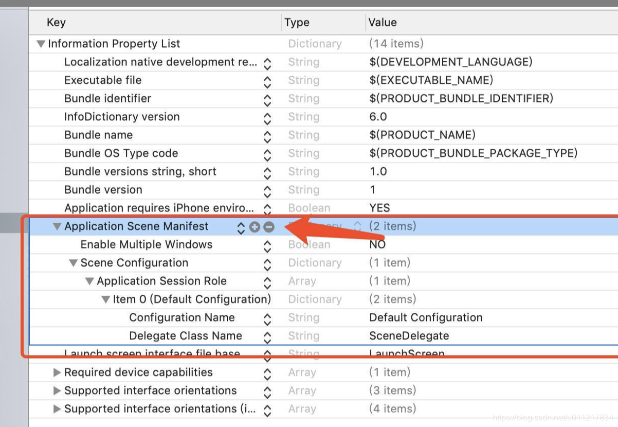618x427 pixels.
Task: Open key stepper for Application Session Role
Action: [x=267, y=283]
